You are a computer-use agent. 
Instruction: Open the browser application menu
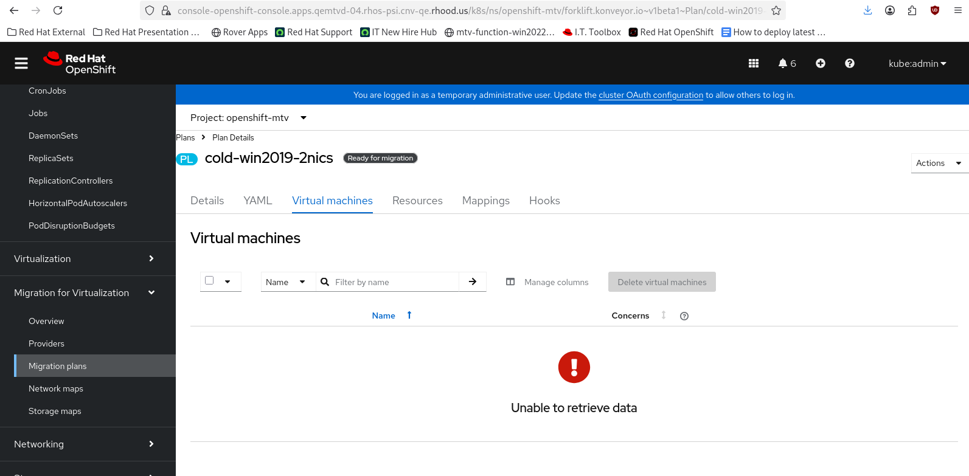click(x=957, y=10)
